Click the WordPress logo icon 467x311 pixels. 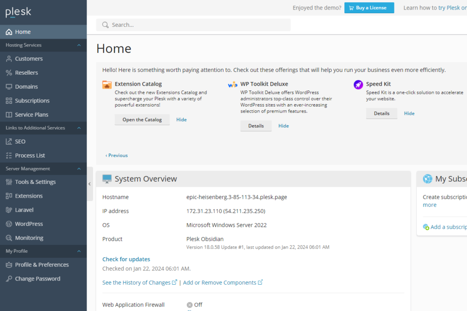9,224
